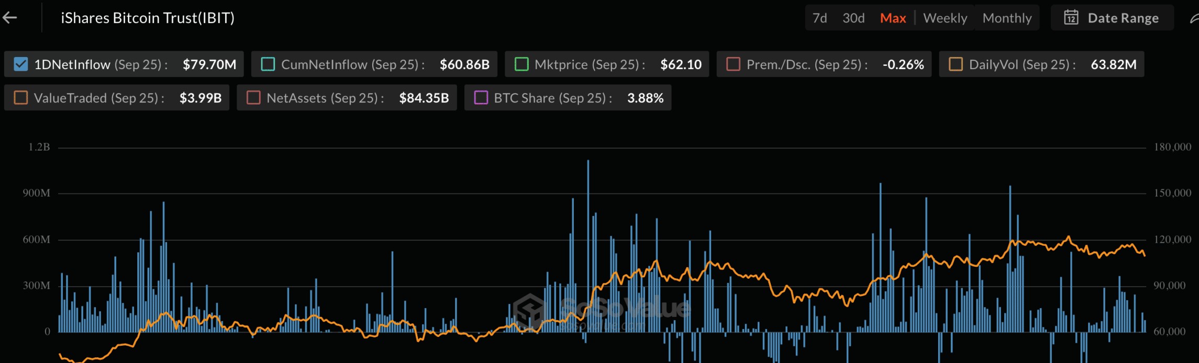Screen dimensions: 1199x363
Task: Click the $62.10 Mktprice value
Action: pos(681,64)
